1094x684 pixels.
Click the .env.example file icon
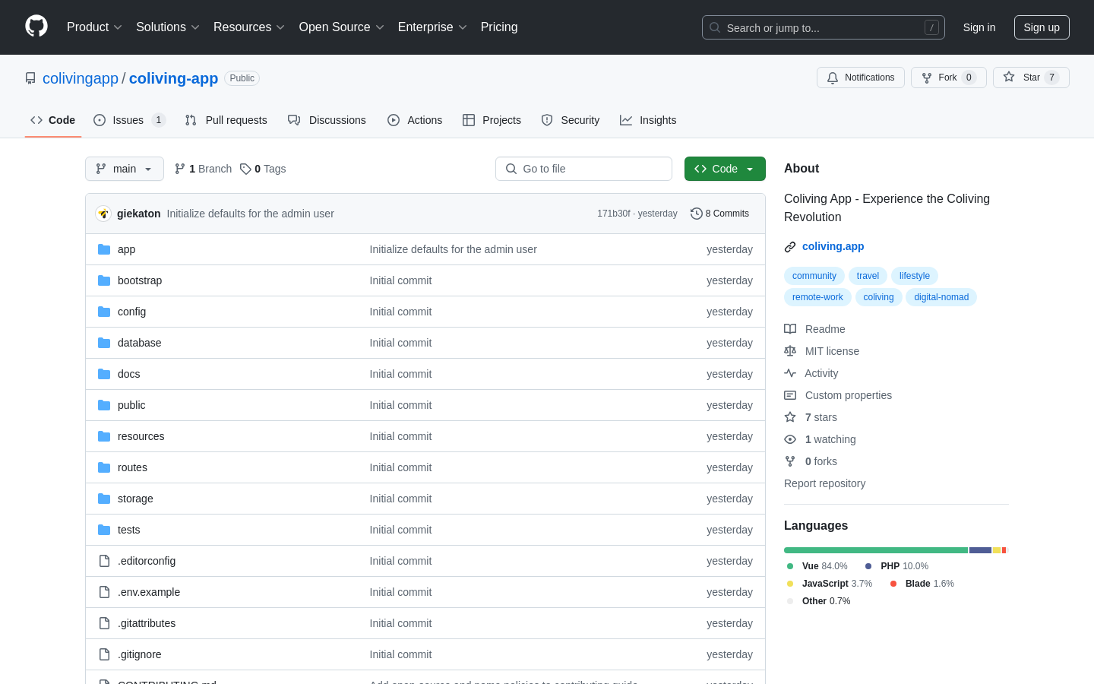click(104, 592)
